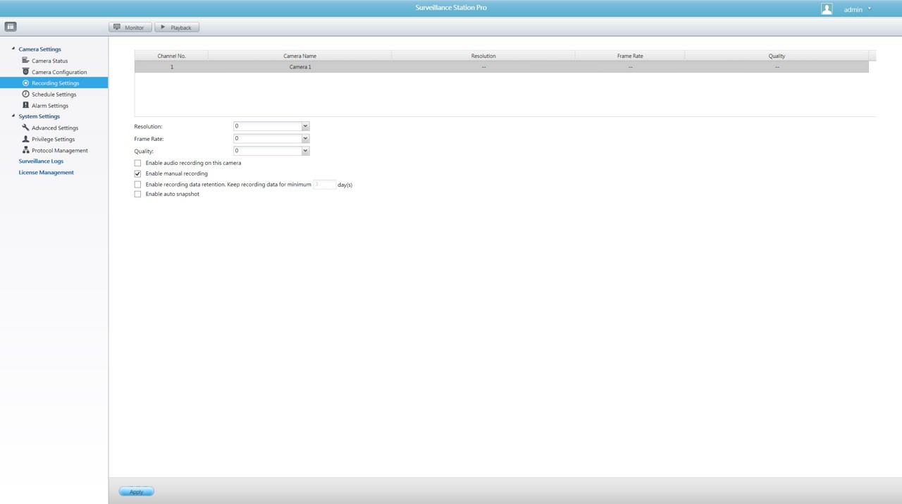
Task: Click the panel layout icon at top left
Action: pos(11,27)
